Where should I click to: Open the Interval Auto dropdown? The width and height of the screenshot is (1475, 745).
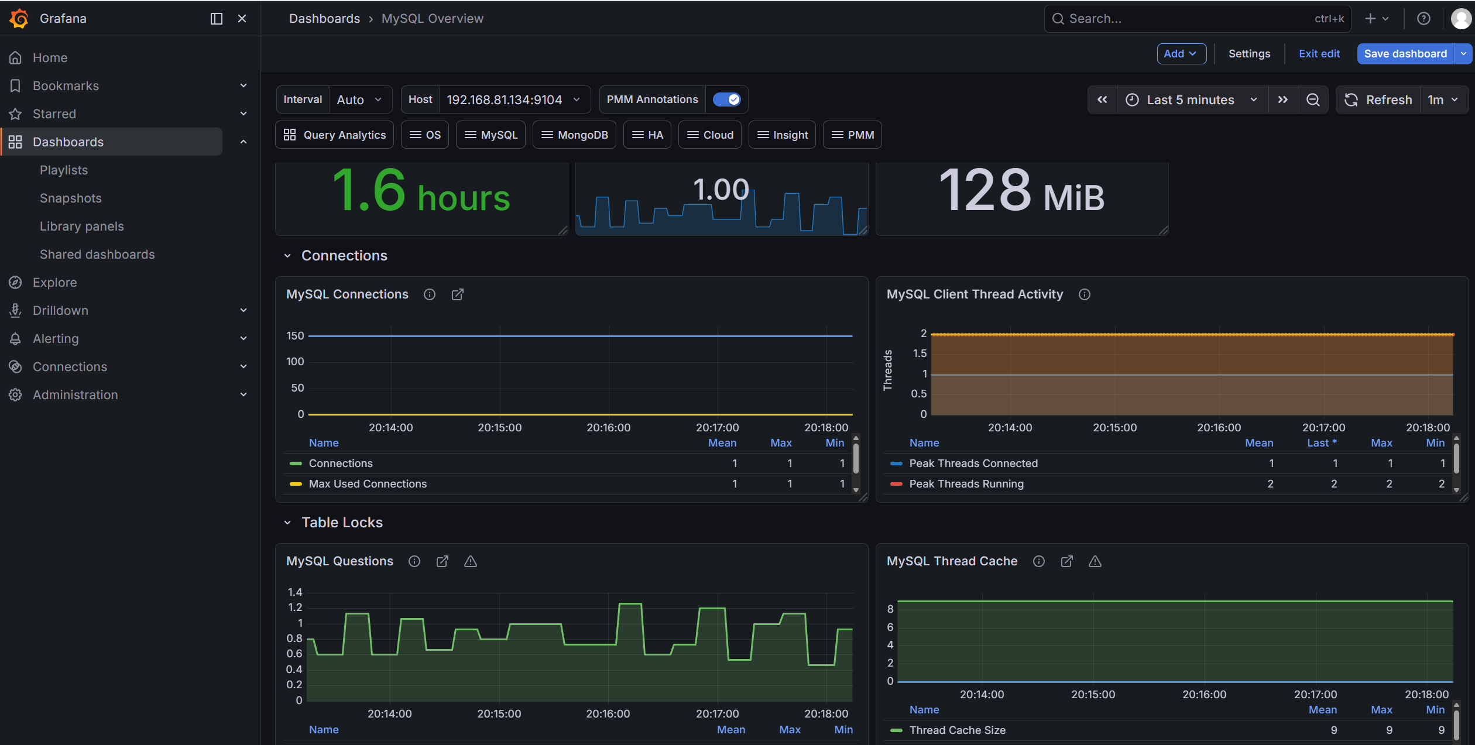coord(360,99)
